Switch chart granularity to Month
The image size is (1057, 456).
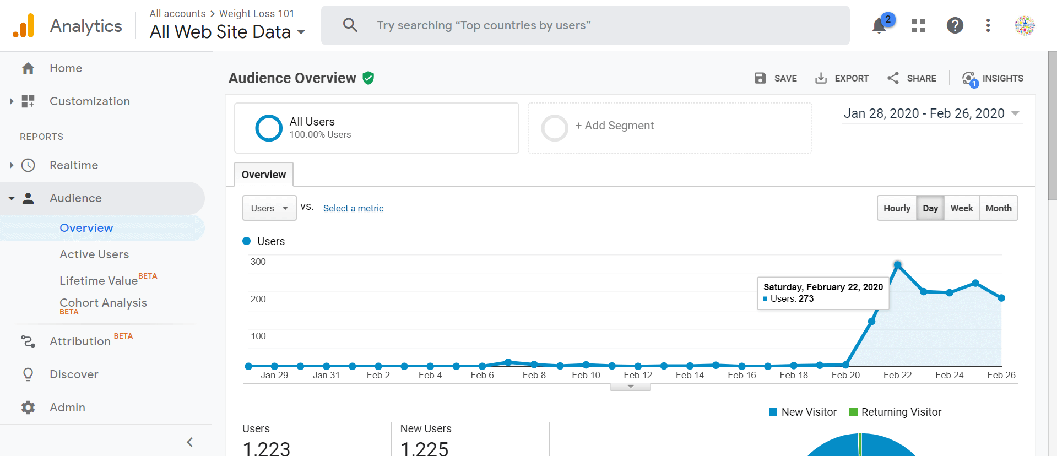[x=999, y=208]
